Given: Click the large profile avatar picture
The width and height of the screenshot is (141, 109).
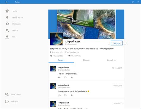Looking at the screenshot, I should (x=57, y=39).
